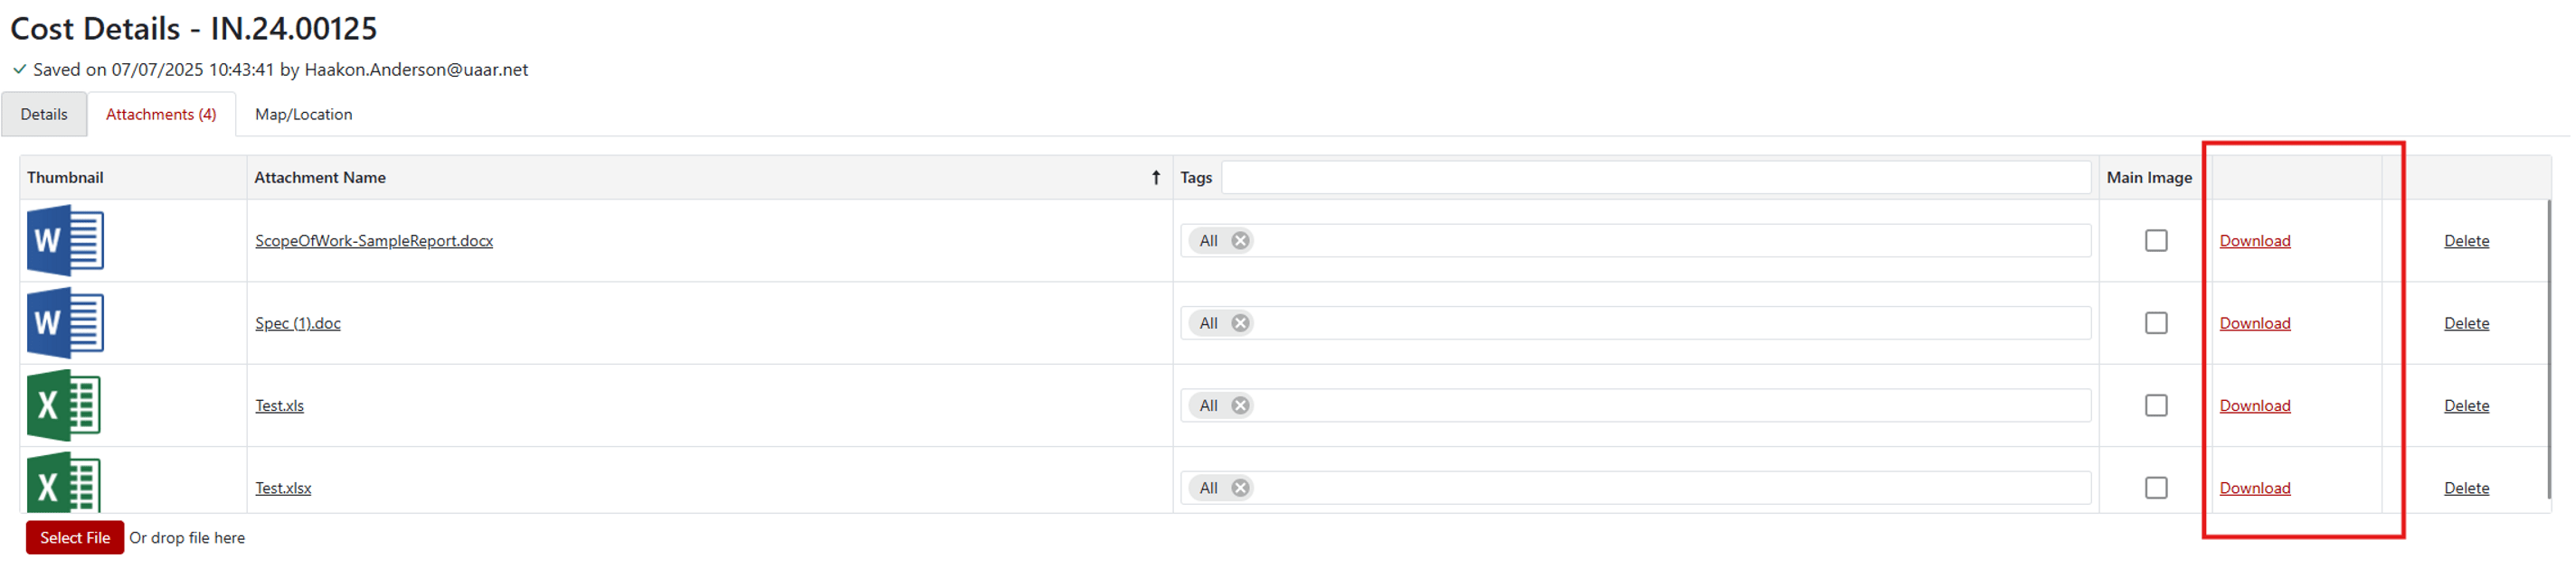
Task: Click the Word icon for ScopeOfWork-SampleReport.docx
Action: point(65,240)
